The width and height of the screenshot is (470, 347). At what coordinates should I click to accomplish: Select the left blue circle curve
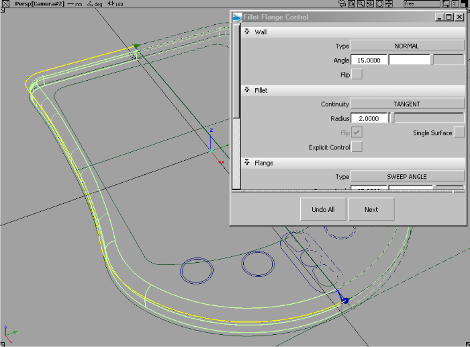[x=197, y=270]
